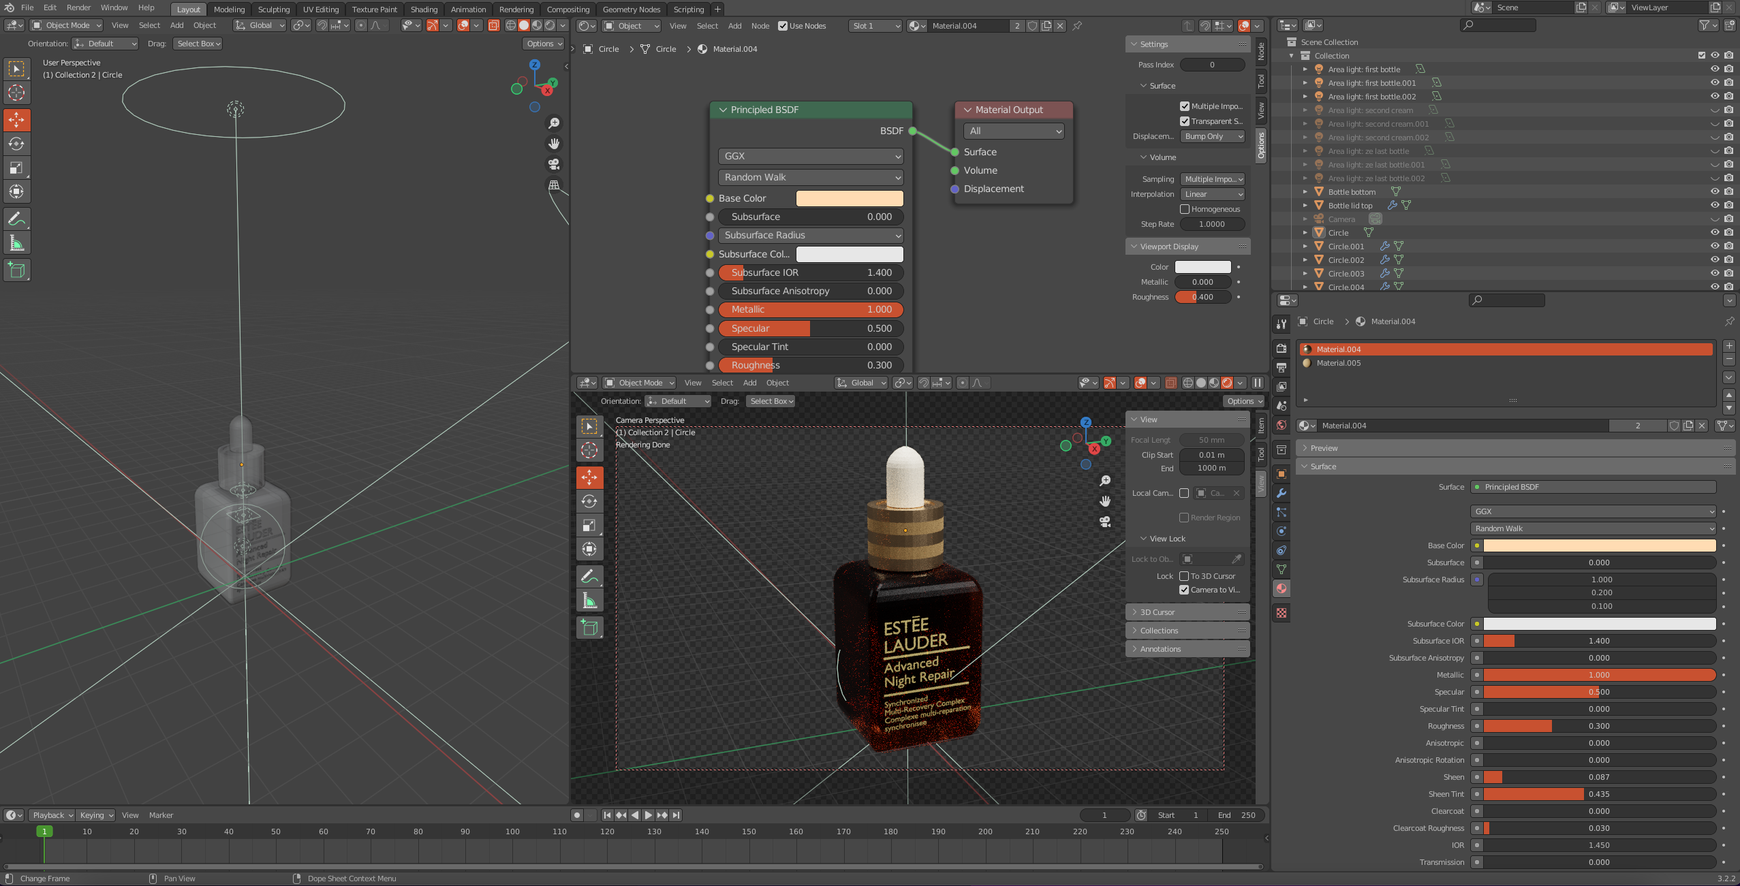Select the Measure tool in left viewport toolbar

(16, 243)
